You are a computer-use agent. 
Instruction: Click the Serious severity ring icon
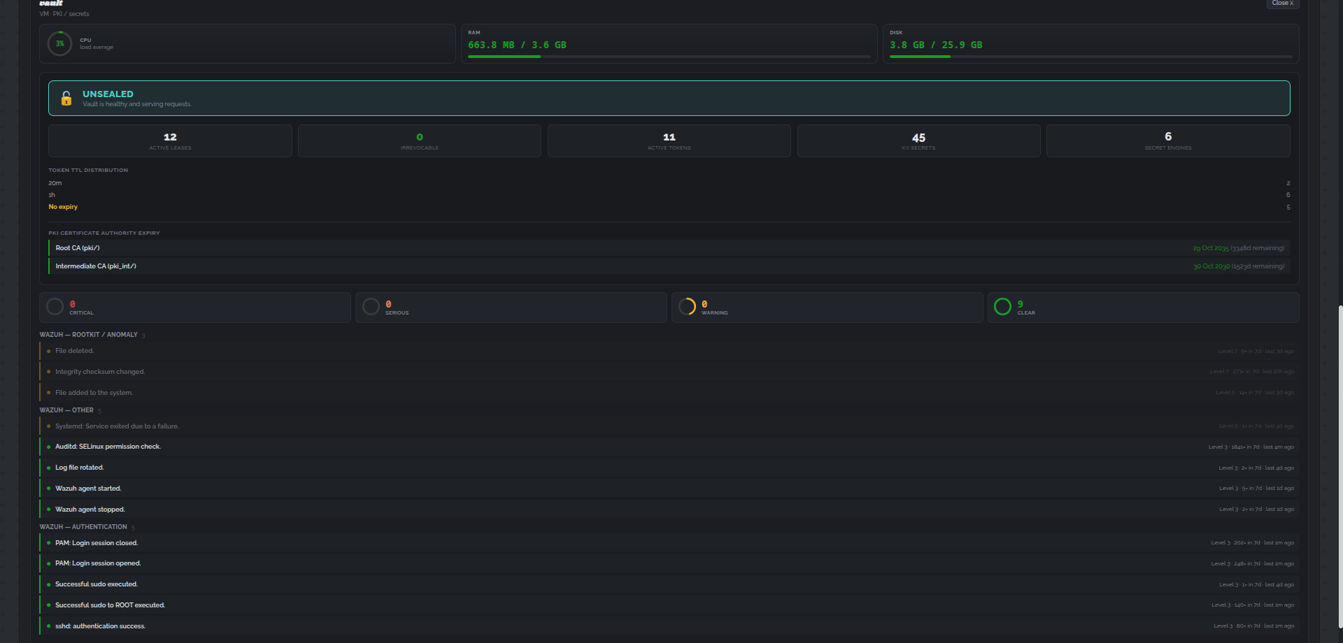[371, 307]
